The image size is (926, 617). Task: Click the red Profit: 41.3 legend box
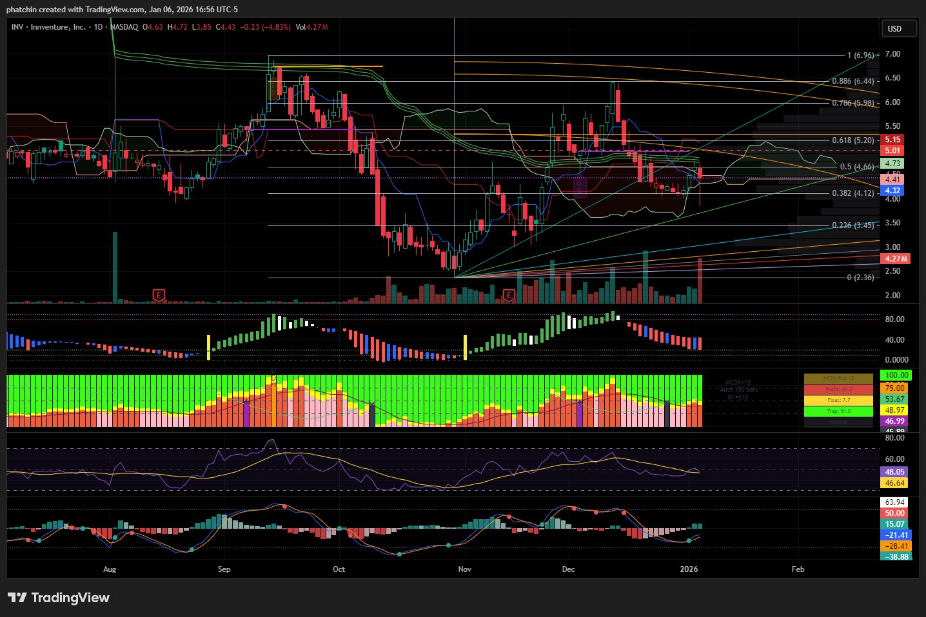point(838,390)
